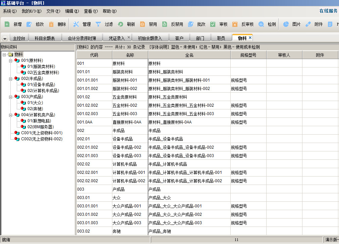The height and width of the screenshot is (244, 339).
Task: Click the 在线服务 link
Action: [328, 11]
